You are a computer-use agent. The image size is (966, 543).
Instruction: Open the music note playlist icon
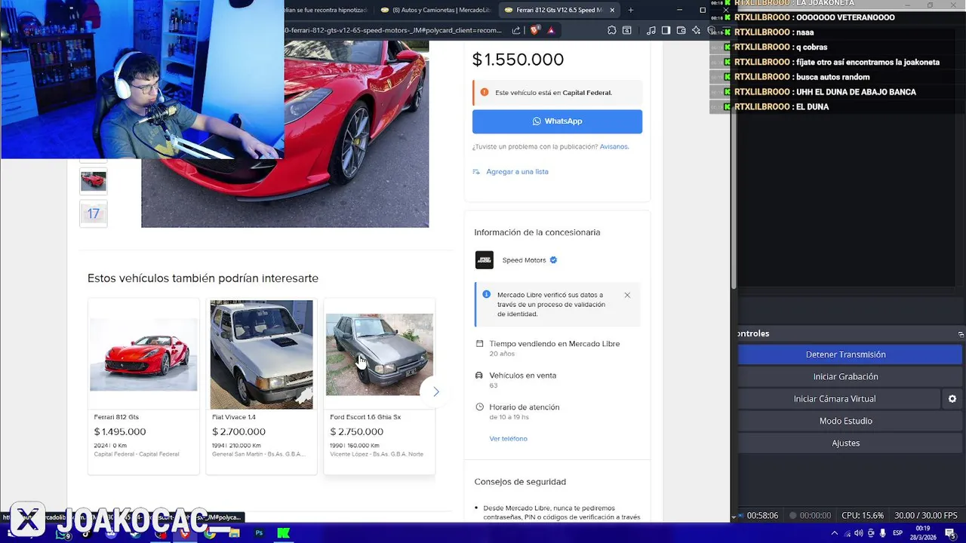(x=651, y=30)
